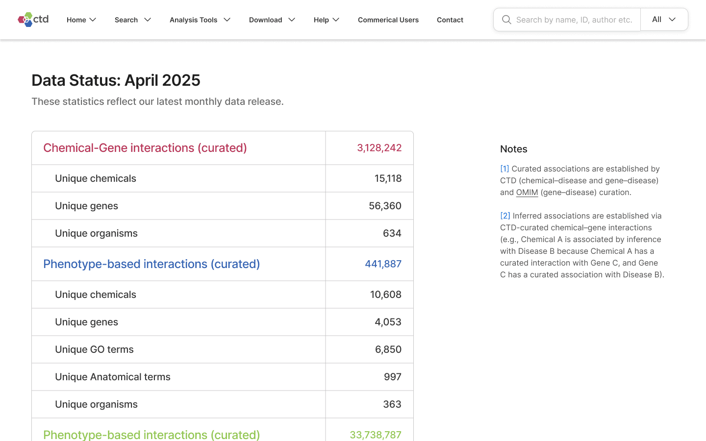Open the Commerical Users page
Image resolution: width=706 pixels, height=441 pixels.
388,20
